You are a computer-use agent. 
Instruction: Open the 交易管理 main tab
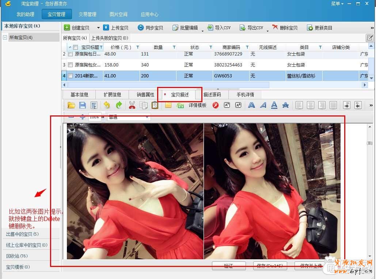point(87,14)
